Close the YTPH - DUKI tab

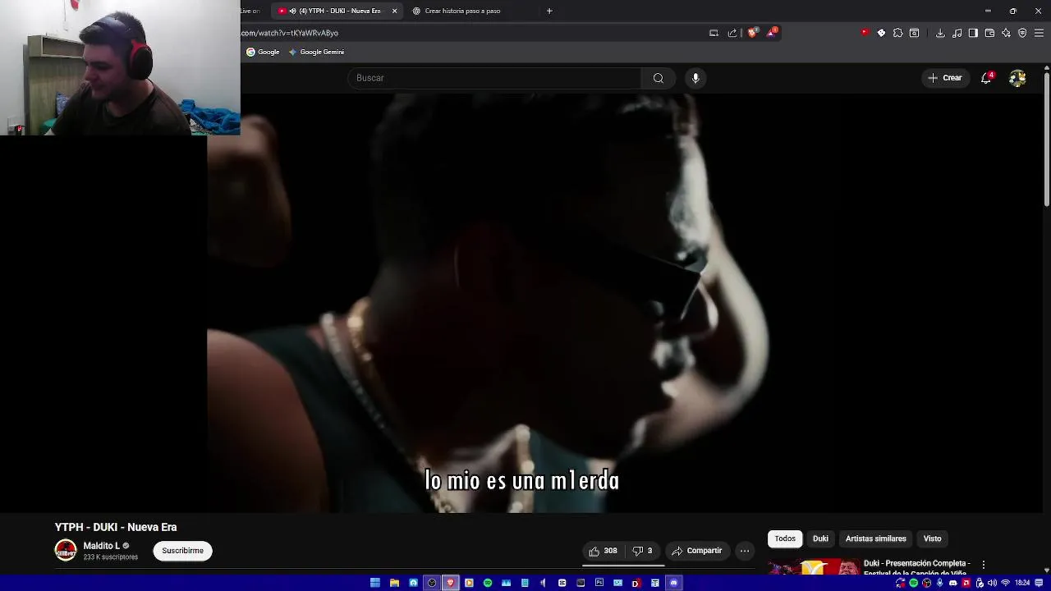394,11
